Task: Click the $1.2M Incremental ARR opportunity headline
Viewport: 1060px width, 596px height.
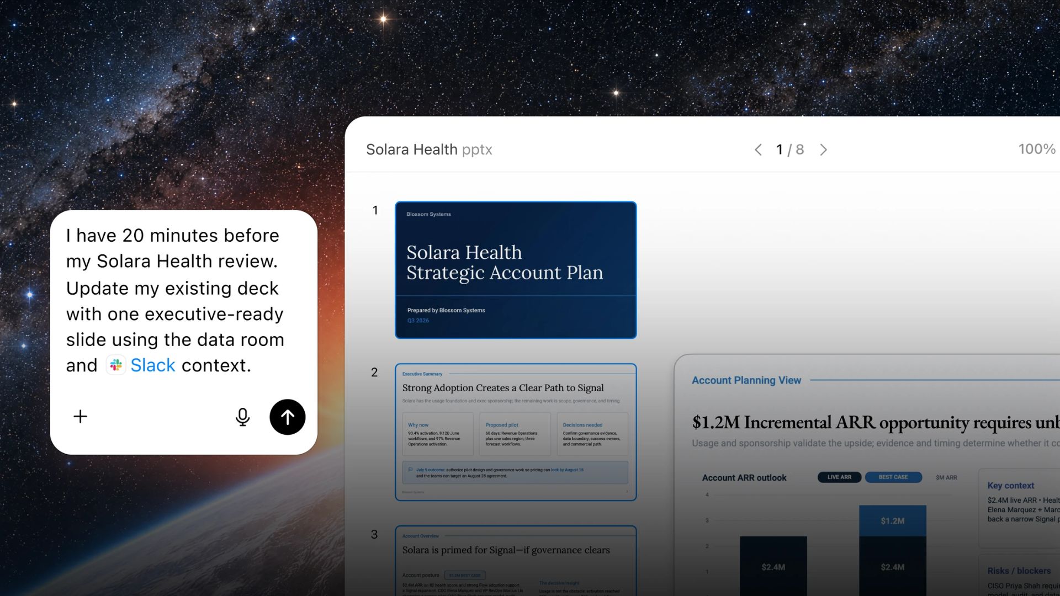Action: click(x=876, y=423)
